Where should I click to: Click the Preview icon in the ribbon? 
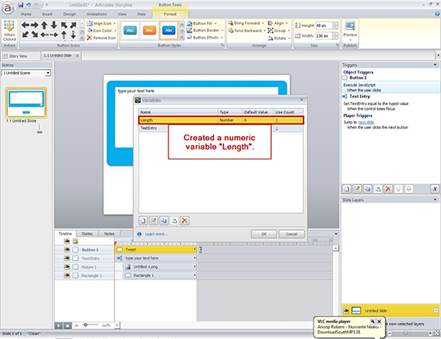(x=350, y=30)
